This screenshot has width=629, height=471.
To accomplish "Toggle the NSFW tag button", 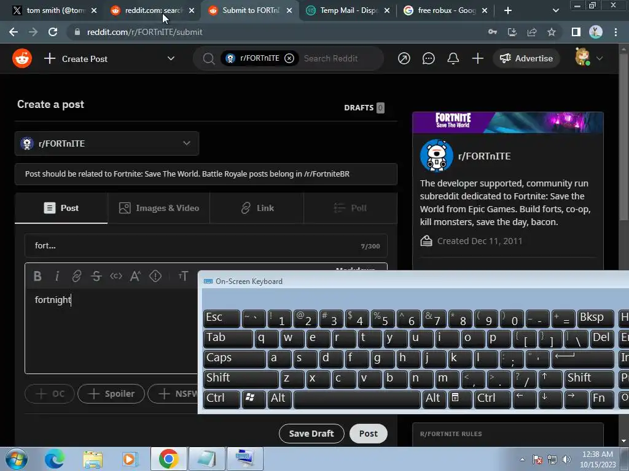I will [173, 394].
